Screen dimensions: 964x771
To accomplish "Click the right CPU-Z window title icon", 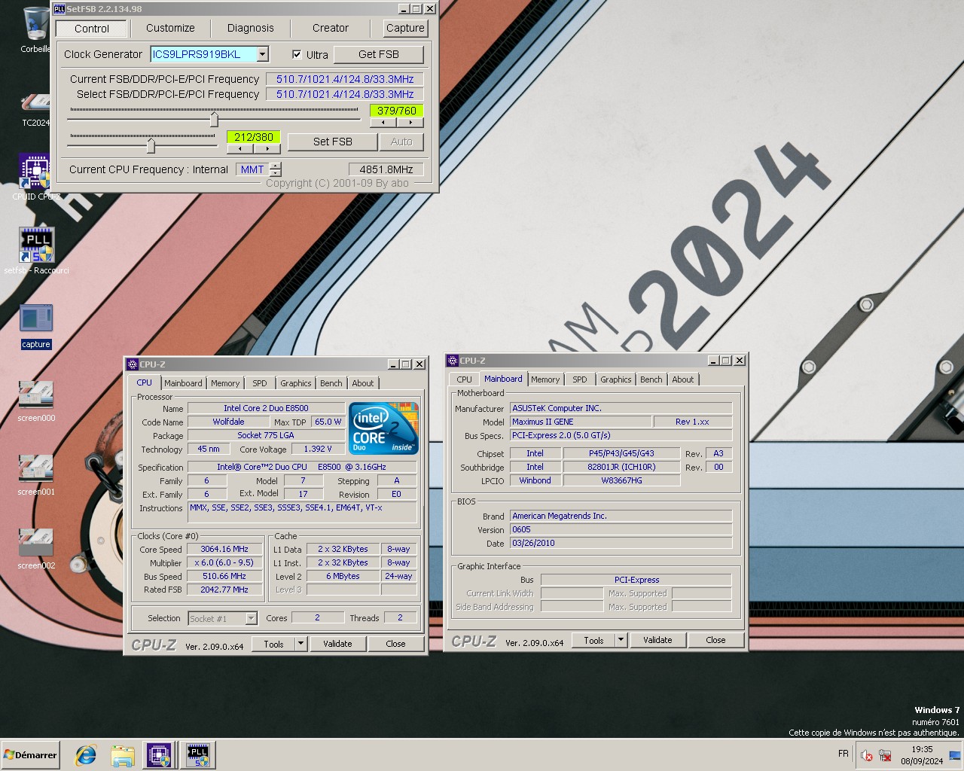I will coord(453,361).
